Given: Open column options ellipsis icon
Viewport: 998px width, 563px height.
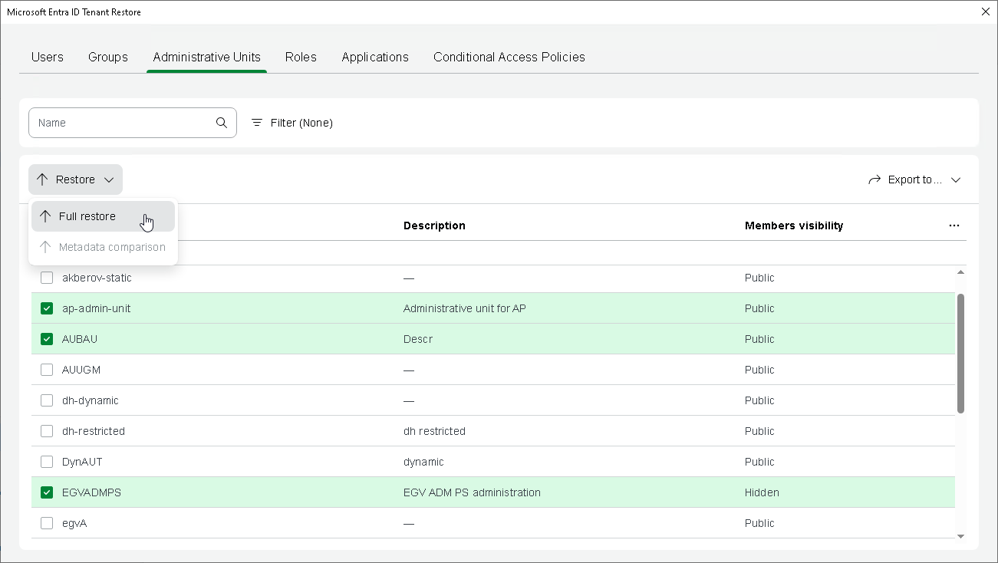Looking at the screenshot, I should [954, 226].
